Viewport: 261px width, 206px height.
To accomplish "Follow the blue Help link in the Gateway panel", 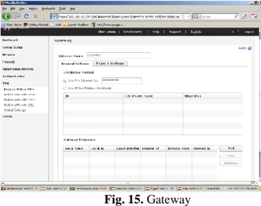I will [x=242, y=48].
